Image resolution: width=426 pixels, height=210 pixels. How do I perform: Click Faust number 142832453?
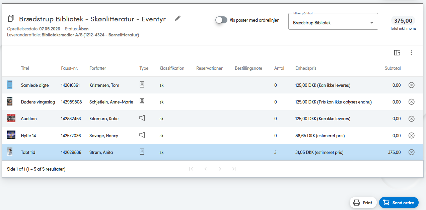click(71, 119)
